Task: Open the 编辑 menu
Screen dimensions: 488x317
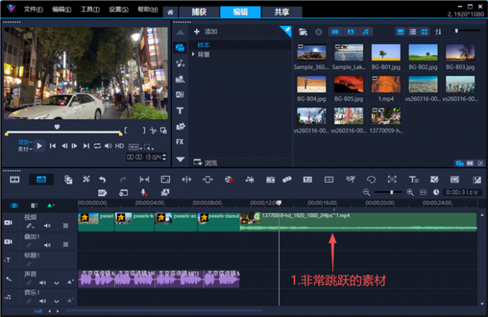Action: (62, 9)
